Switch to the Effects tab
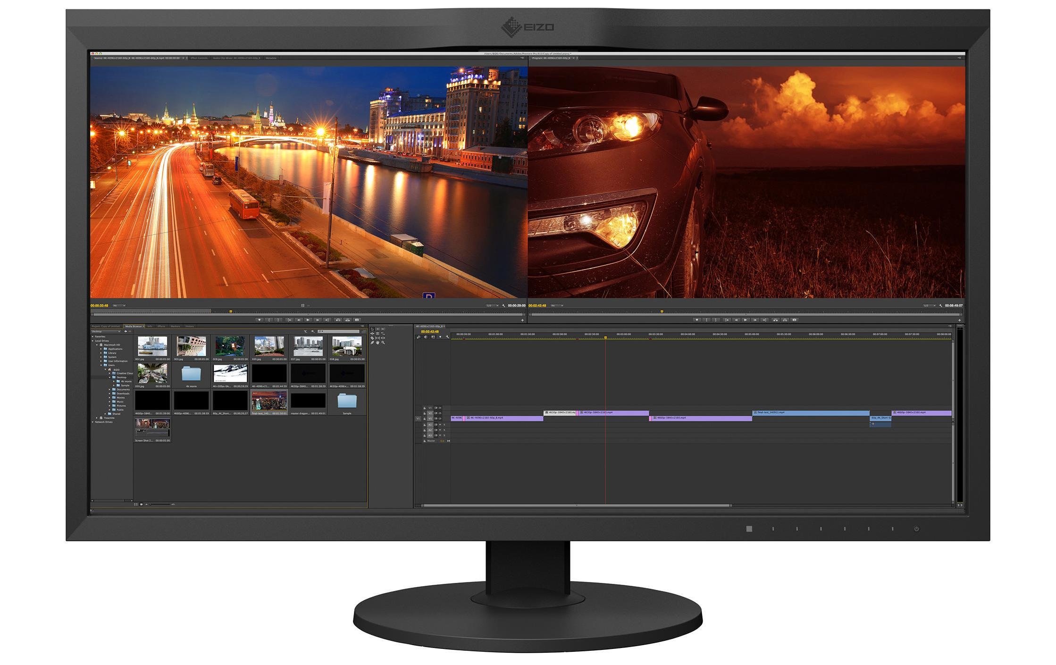 tap(161, 326)
